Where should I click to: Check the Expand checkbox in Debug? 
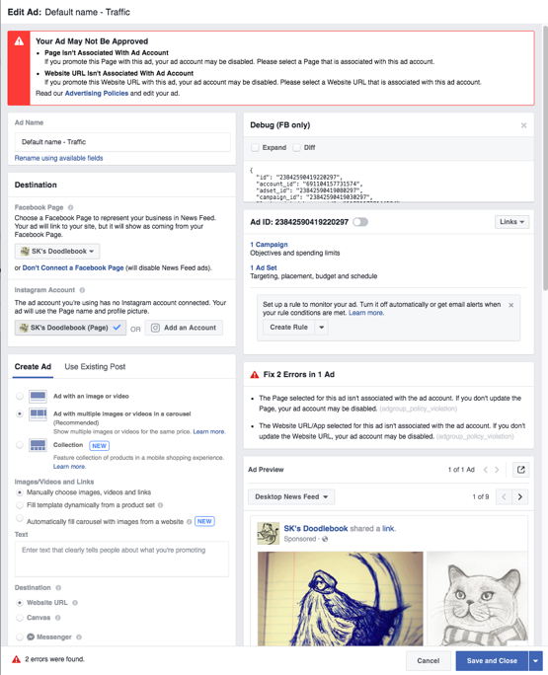[x=255, y=148]
